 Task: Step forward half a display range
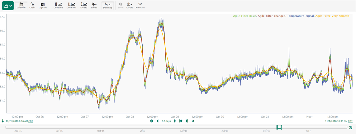click(175, 121)
